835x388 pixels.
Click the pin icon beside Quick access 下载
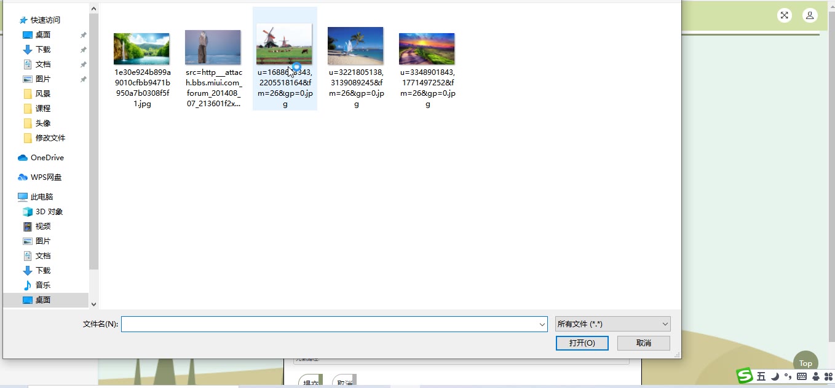(x=83, y=50)
